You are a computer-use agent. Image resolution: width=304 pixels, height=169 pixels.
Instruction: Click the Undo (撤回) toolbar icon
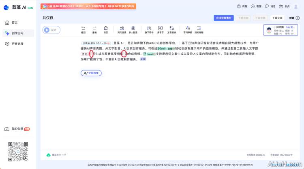tap(83, 29)
